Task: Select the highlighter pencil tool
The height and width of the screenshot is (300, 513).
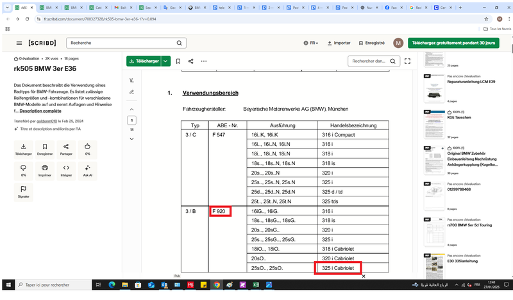Action: click(131, 92)
